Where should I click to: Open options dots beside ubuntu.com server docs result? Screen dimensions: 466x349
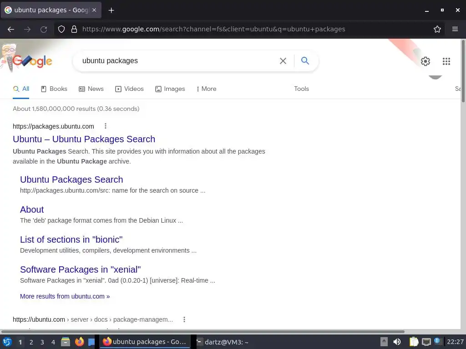(x=184, y=319)
